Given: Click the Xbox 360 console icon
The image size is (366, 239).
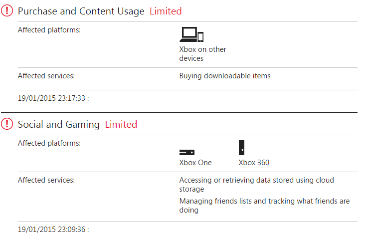Looking at the screenshot, I should 242,148.
